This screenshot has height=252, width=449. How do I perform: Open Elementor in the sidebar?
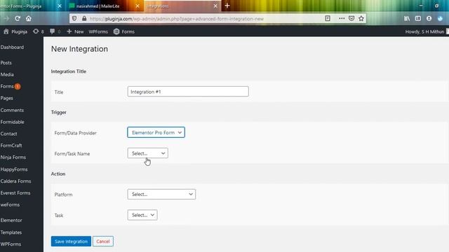coord(11,220)
